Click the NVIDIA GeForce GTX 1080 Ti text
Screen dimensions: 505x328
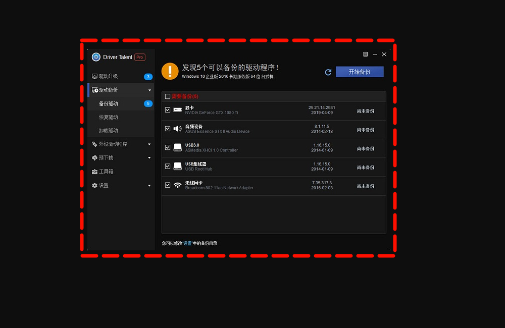pos(212,113)
